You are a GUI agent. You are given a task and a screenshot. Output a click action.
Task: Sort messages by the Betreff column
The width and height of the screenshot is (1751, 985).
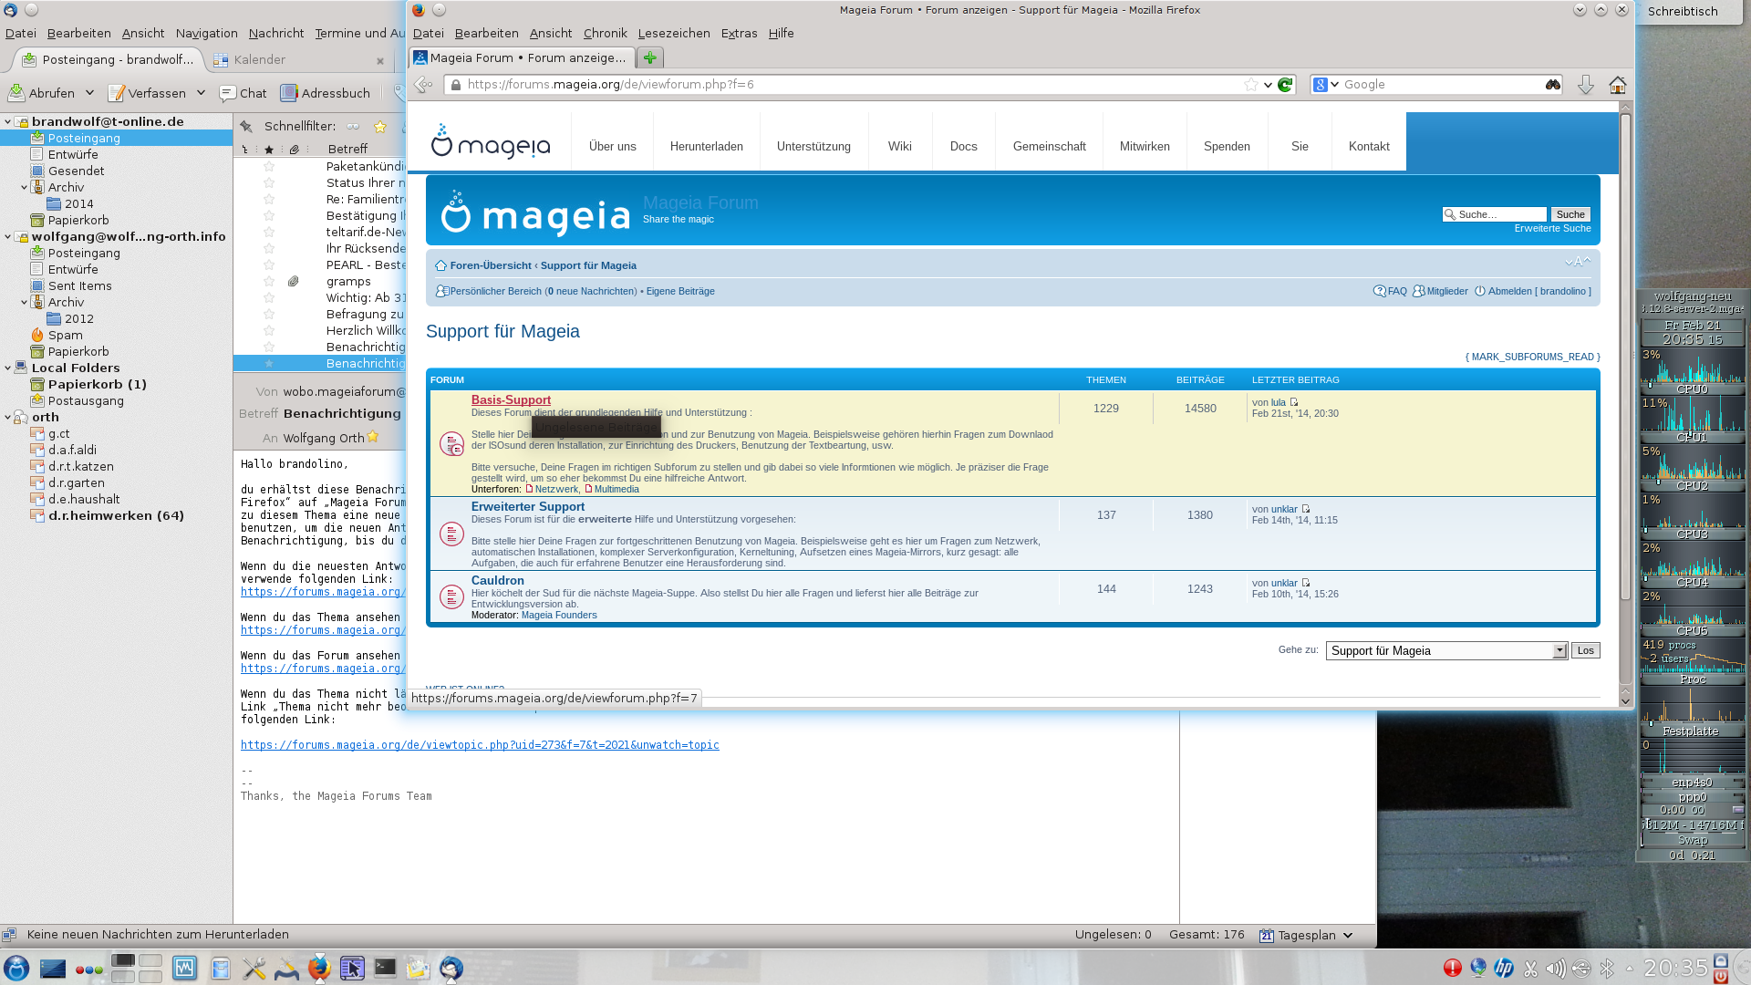coord(347,149)
